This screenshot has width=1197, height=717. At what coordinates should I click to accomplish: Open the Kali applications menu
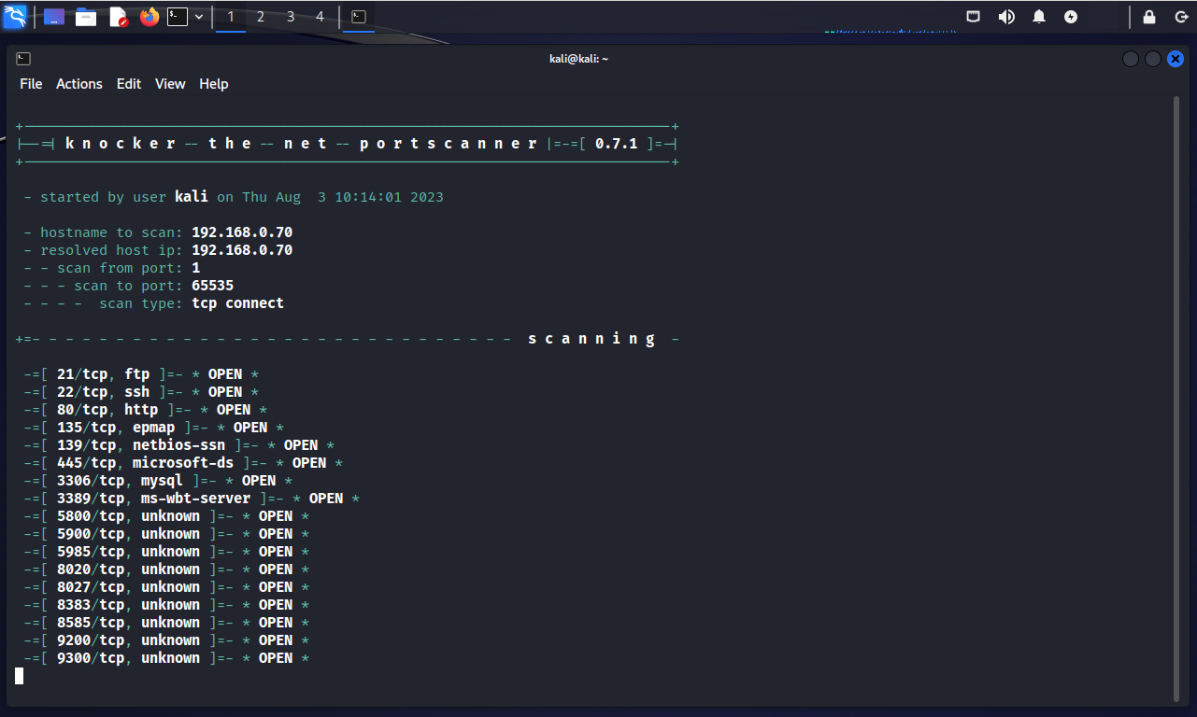pos(15,16)
